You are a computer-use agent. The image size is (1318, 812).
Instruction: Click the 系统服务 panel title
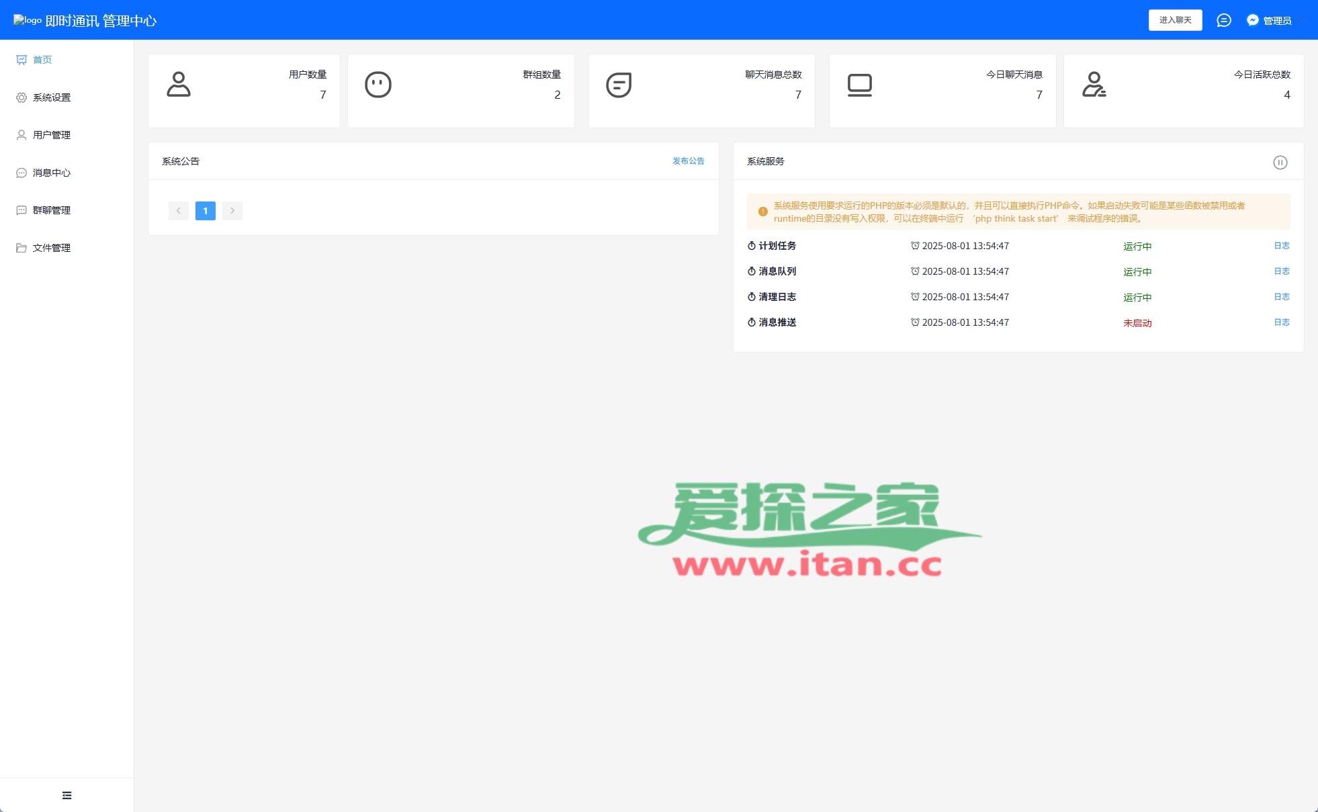pos(766,161)
